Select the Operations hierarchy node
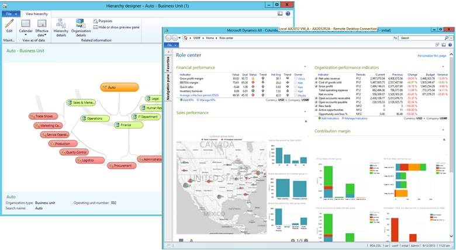Screen dimensions: 456x250 pyautogui.click(x=95, y=119)
